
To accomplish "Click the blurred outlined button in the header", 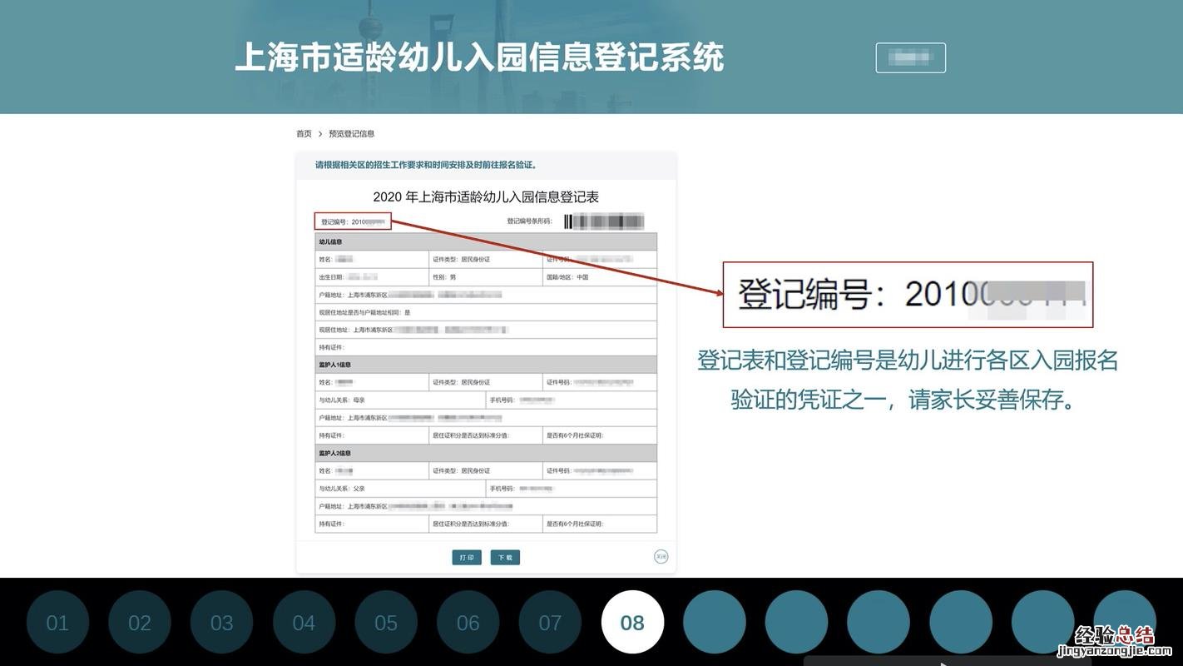I will (x=910, y=57).
